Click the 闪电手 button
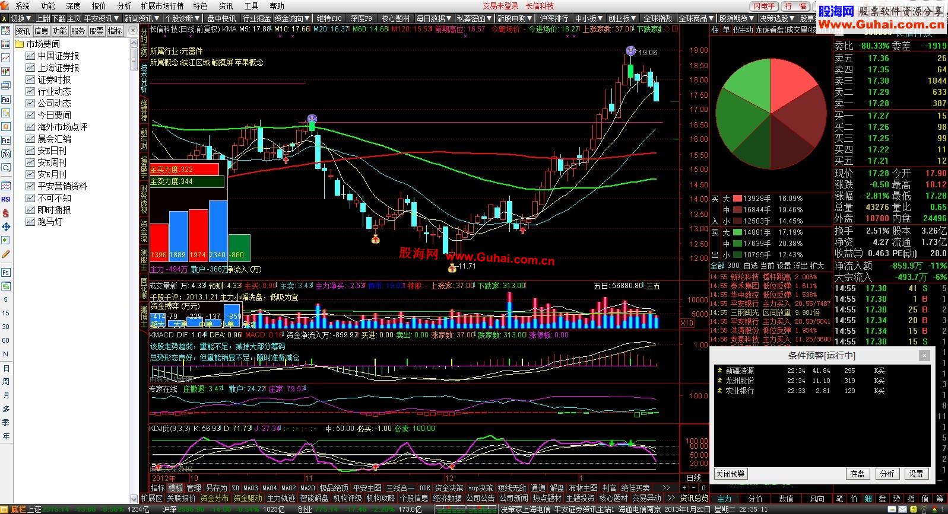The height and width of the screenshot is (514, 948). tap(764, 6)
